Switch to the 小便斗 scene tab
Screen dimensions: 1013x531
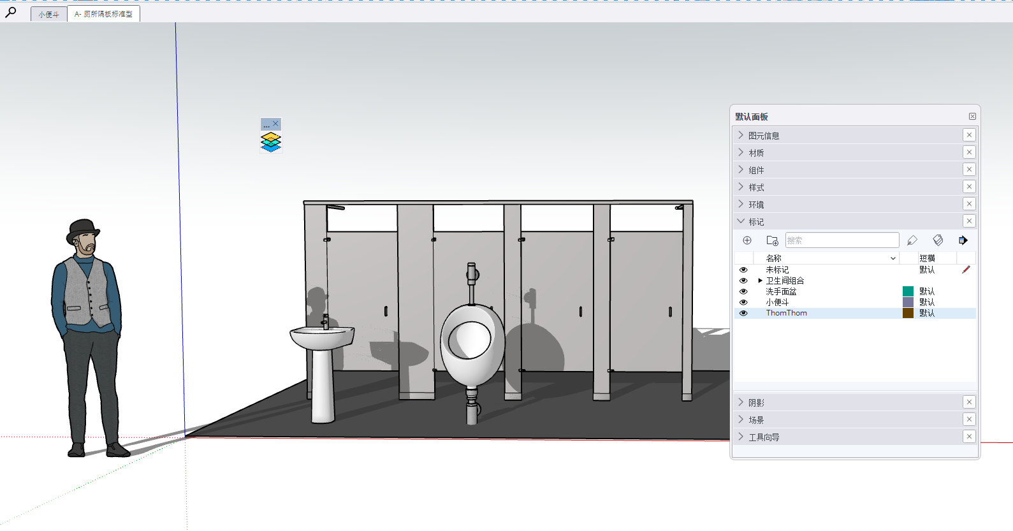coord(49,14)
